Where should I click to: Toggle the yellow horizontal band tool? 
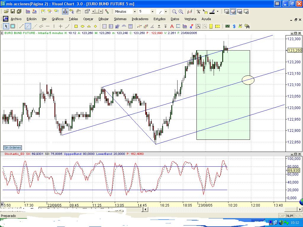point(217,26)
